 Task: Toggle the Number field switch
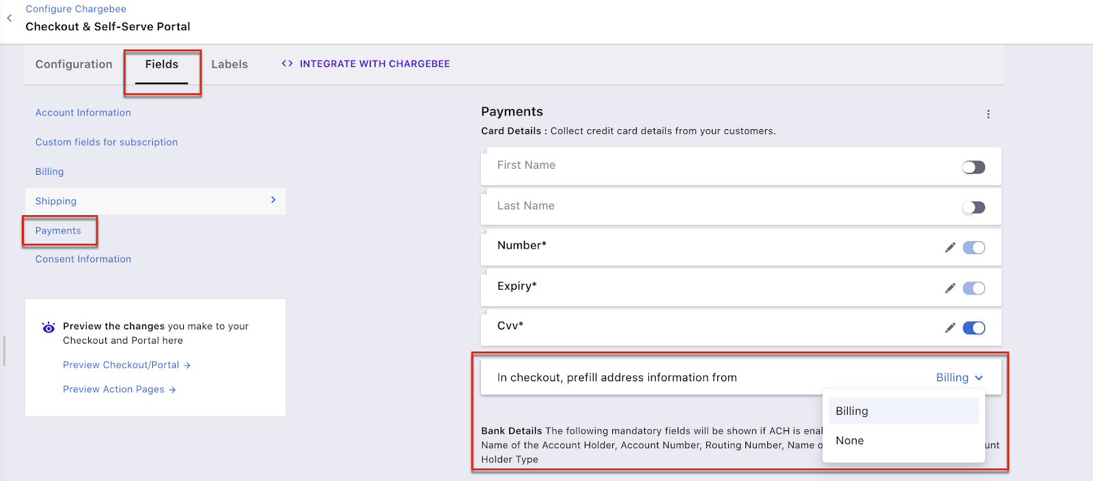(973, 247)
